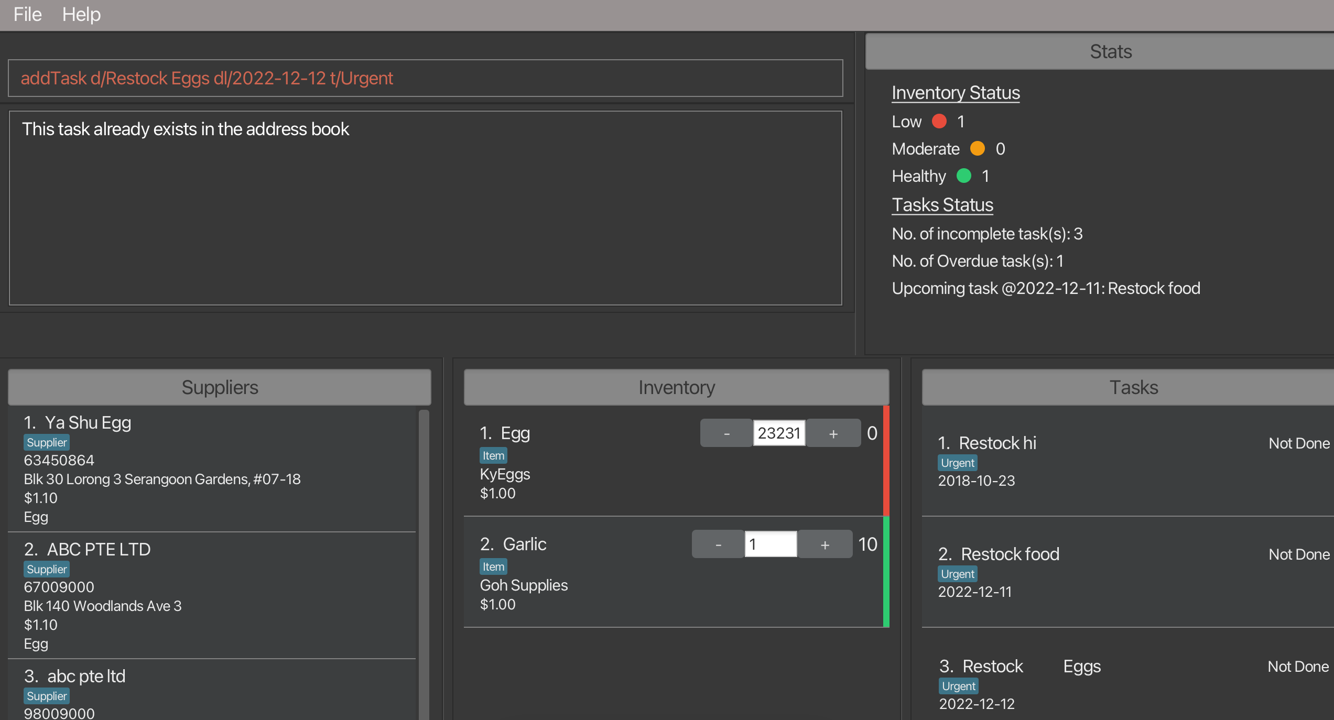Image resolution: width=1334 pixels, height=720 pixels.
Task: Click the Urgent tag on Restock food task
Action: coord(957,573)
